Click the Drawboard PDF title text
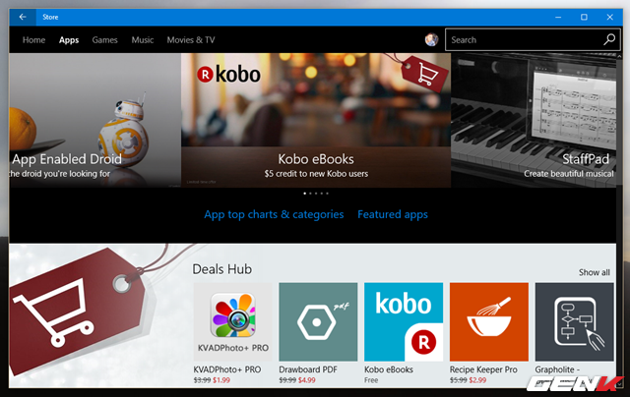 coord(308,369)
